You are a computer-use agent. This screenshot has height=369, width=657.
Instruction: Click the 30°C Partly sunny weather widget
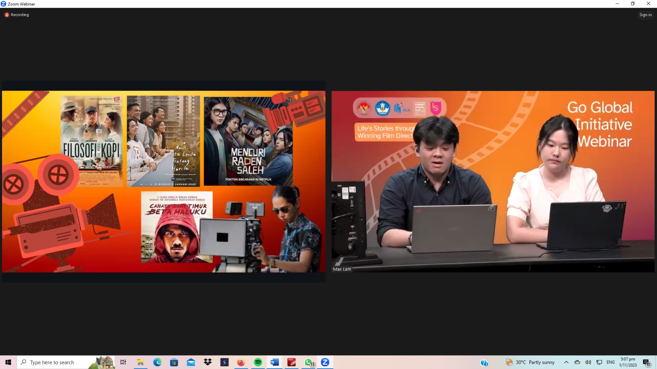tap(530, 362)
